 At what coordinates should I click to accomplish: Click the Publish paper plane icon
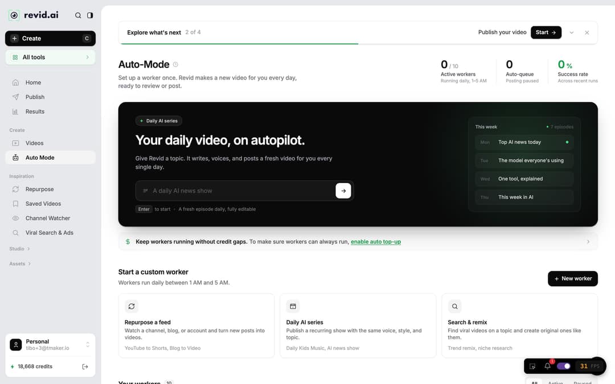(x=15, y=97)
